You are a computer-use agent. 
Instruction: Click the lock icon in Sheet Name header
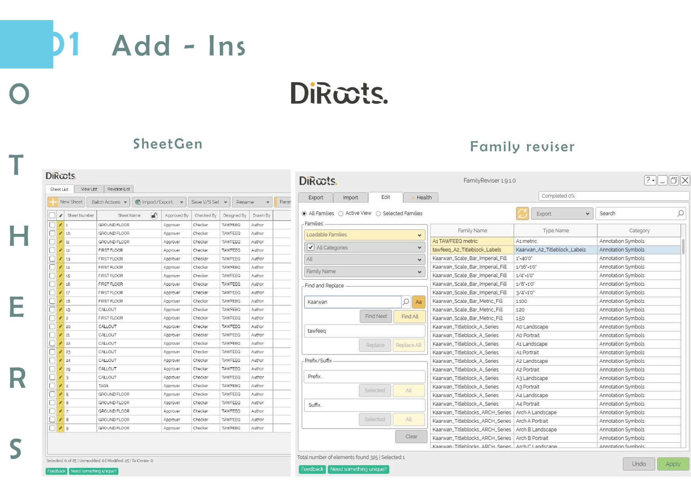pos(154,215)
